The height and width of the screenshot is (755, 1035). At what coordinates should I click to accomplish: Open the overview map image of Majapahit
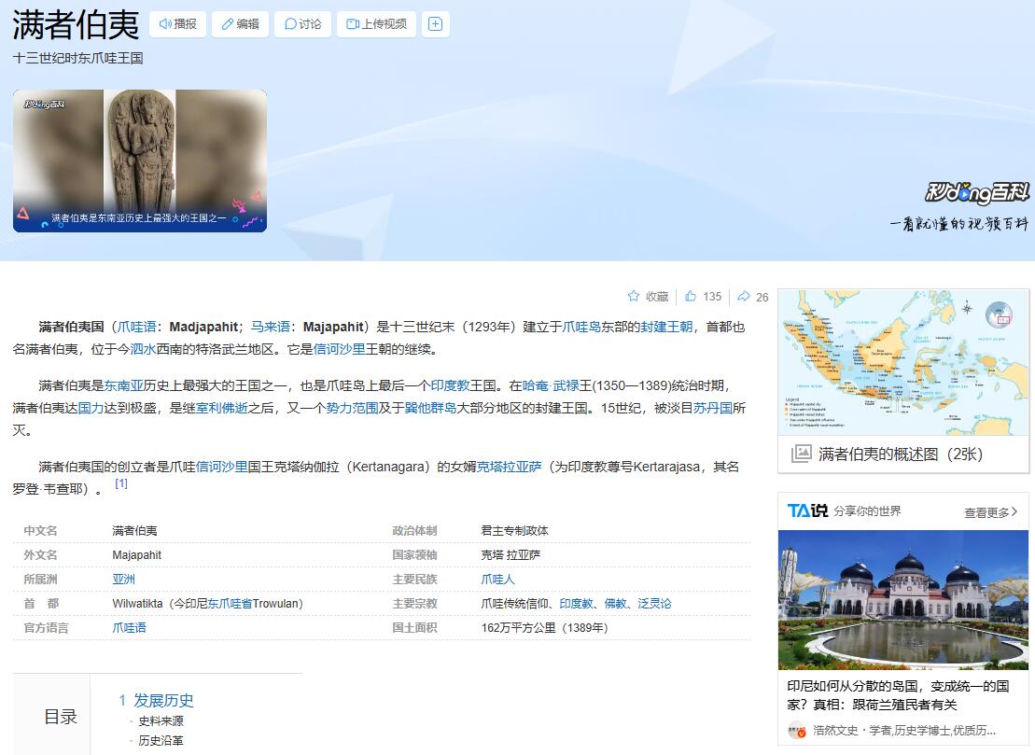point(903,362)
